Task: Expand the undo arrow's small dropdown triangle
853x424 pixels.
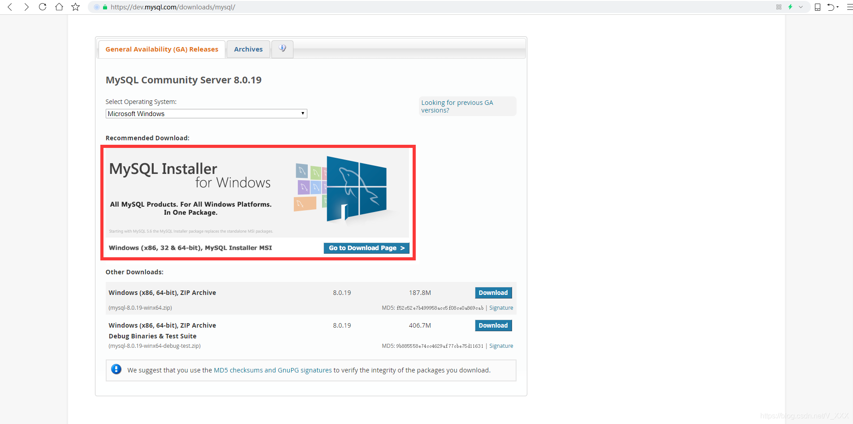Action: (838, 7)
